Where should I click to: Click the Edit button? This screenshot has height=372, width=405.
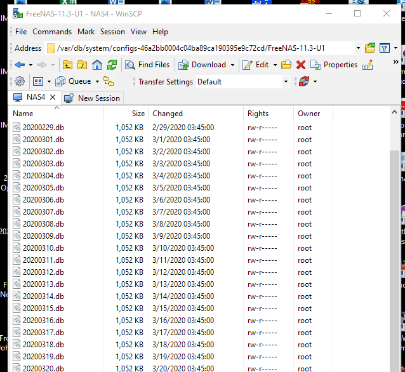(255, 65)
